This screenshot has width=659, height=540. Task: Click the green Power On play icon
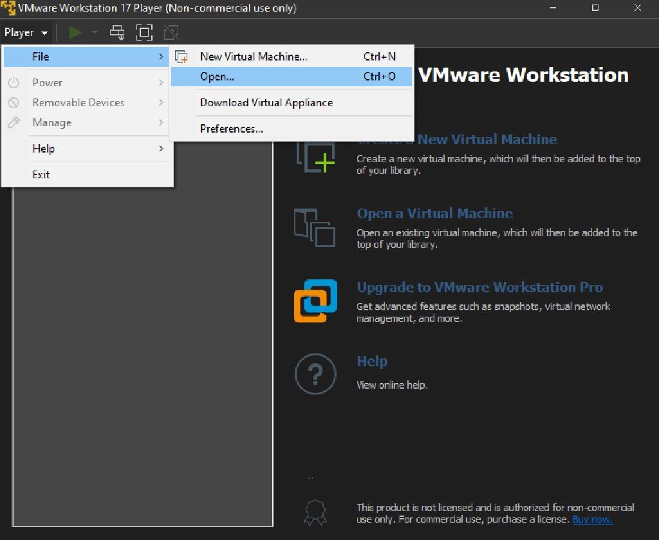click(75, 32)
